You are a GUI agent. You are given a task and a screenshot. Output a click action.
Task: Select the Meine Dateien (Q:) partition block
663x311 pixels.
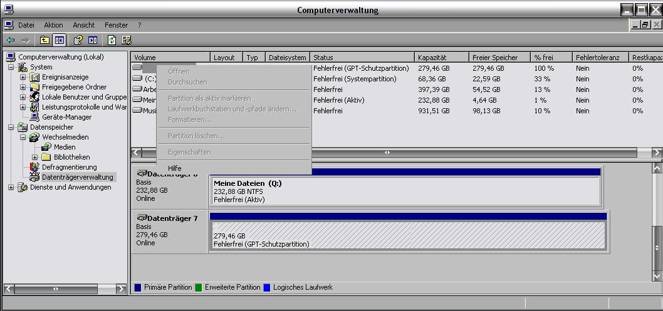[x=405, y=187]
